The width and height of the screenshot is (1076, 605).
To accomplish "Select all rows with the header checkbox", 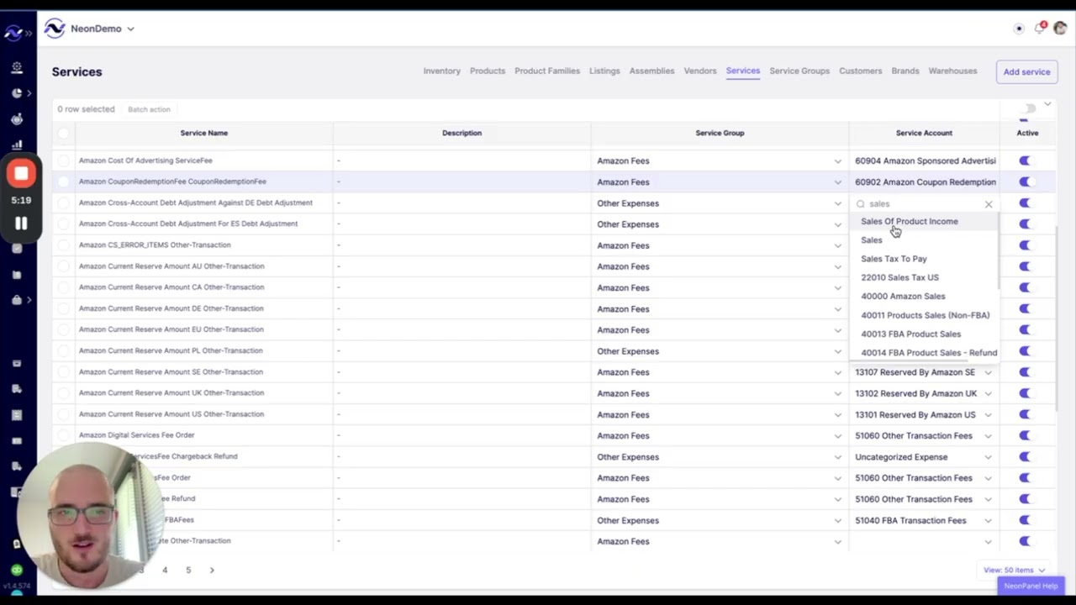I will tap(64, 133).
